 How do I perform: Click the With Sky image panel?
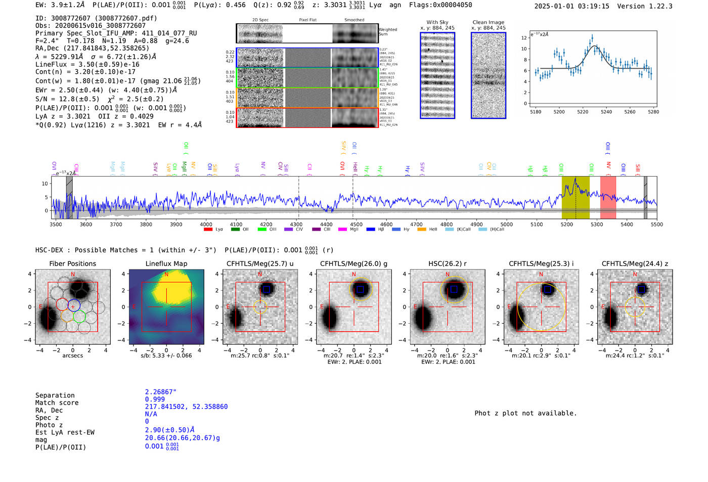coord(437,75)
